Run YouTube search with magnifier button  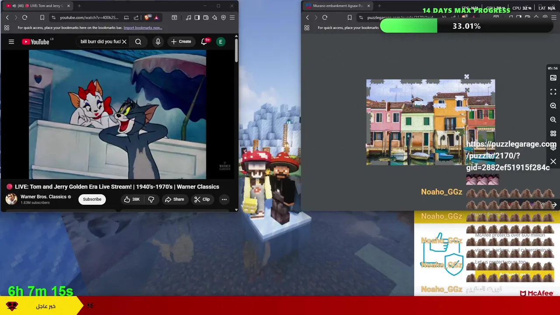pyautogui.click(x=138, y=42)
